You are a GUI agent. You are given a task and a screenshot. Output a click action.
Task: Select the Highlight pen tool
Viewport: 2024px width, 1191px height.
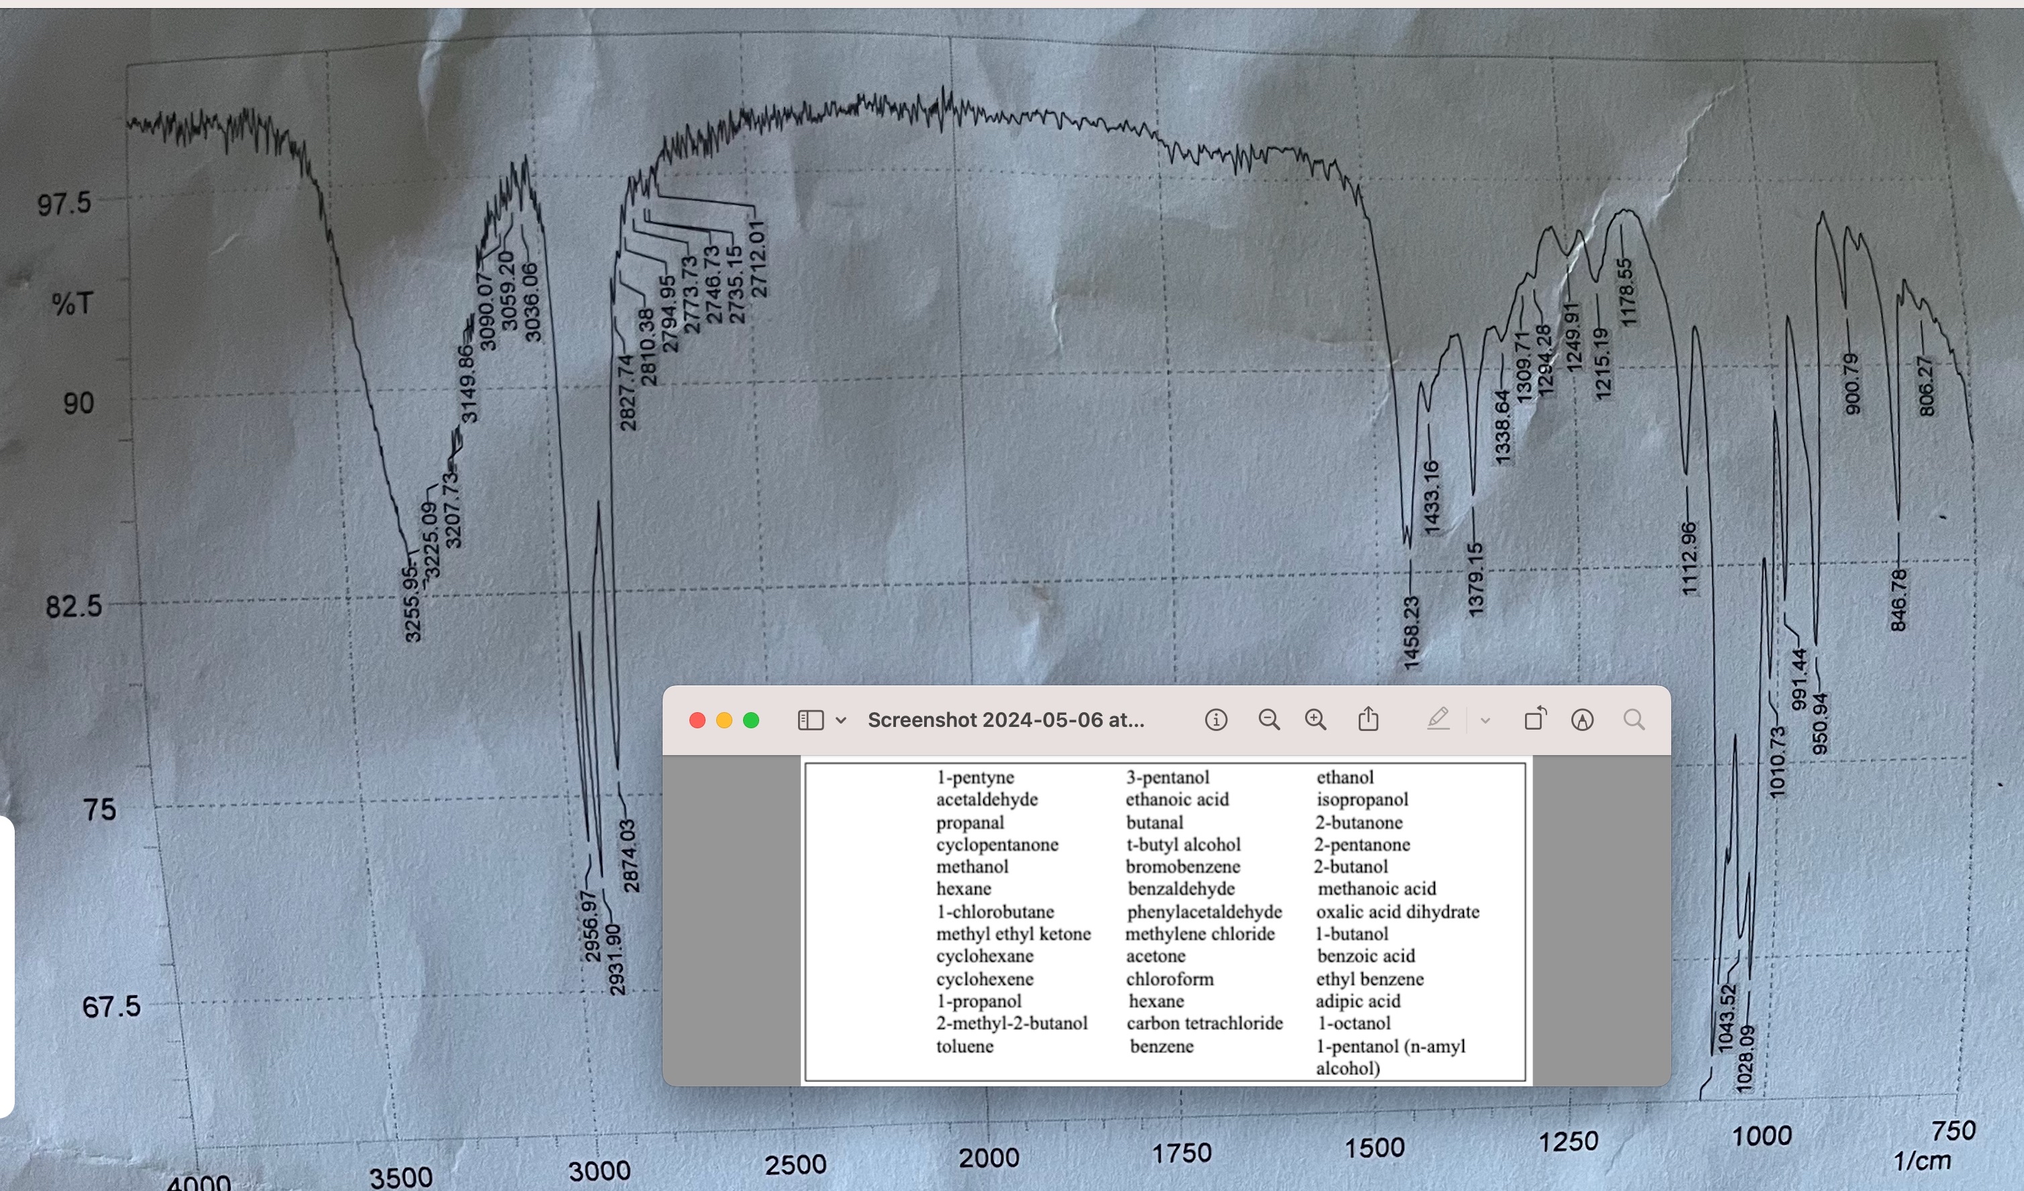click(x=1438, y=720)
